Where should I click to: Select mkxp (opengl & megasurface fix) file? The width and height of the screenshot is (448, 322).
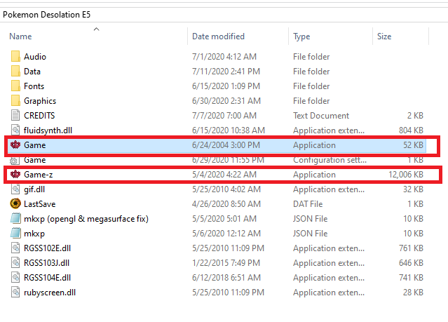[86, 219]
